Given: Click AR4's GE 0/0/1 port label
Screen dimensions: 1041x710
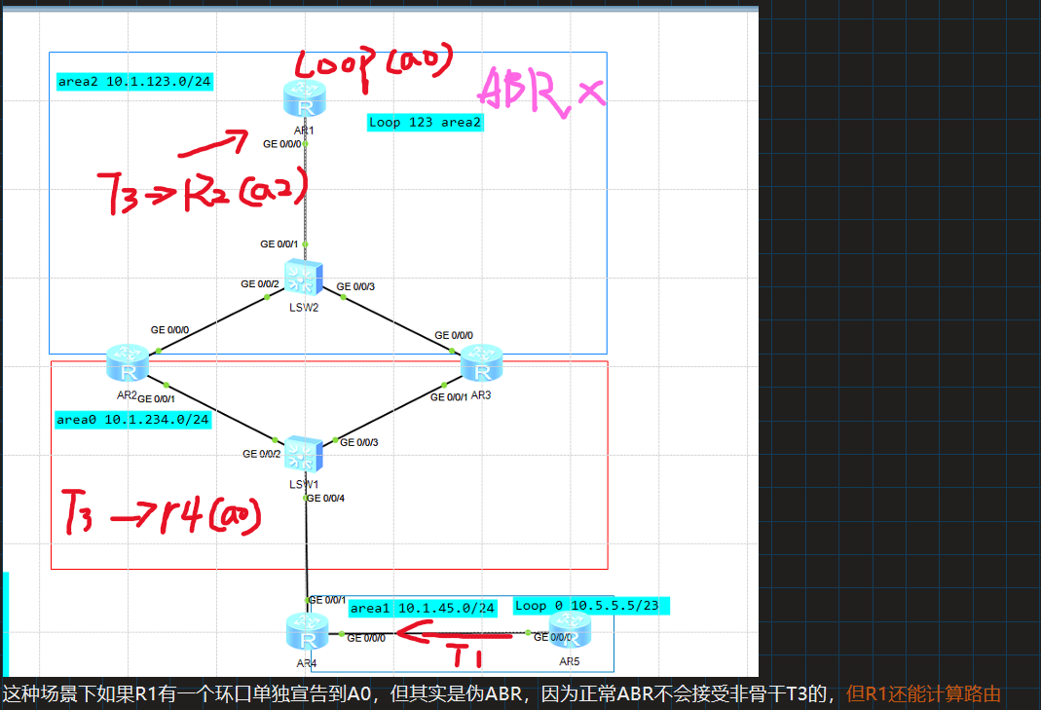Looking at the screenshot, I should 327,600.
